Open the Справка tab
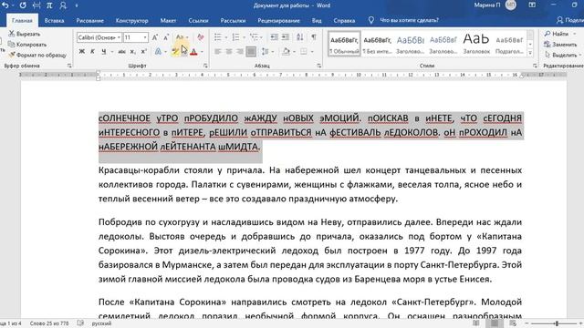The height and width of the screenshot is (328, 584). [344, 20]
